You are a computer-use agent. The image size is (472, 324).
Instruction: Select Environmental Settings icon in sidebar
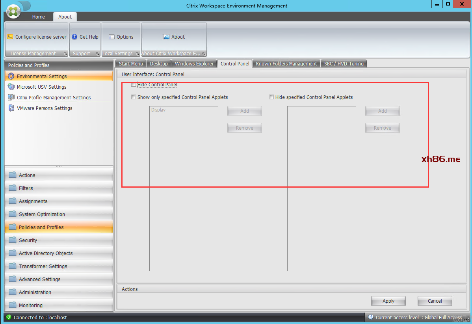click(x=11, y=76)
